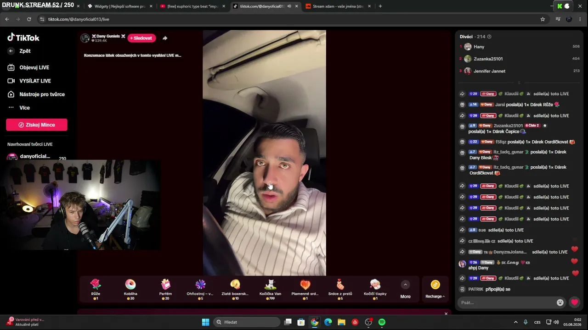The height and width of the screenshot is (330, 588).
Task: Click the microphone tray icon
Action: pyautogui.click(x=526, y=322)
